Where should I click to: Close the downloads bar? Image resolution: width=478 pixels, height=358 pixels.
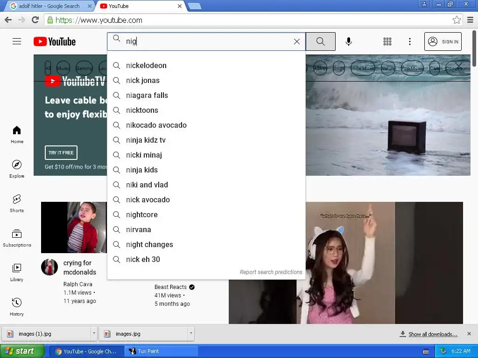469,334
